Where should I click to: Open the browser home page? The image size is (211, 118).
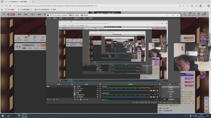coord(10,6)
